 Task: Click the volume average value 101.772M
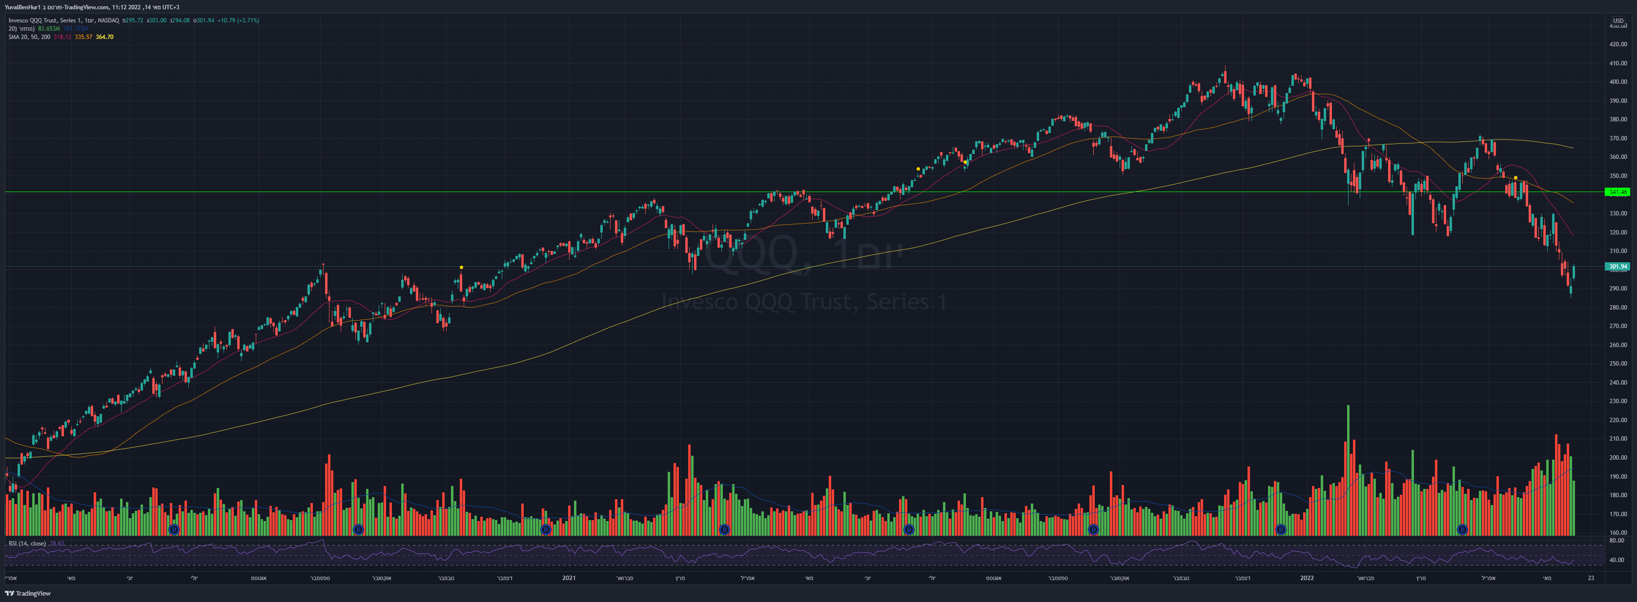[76, 29]
